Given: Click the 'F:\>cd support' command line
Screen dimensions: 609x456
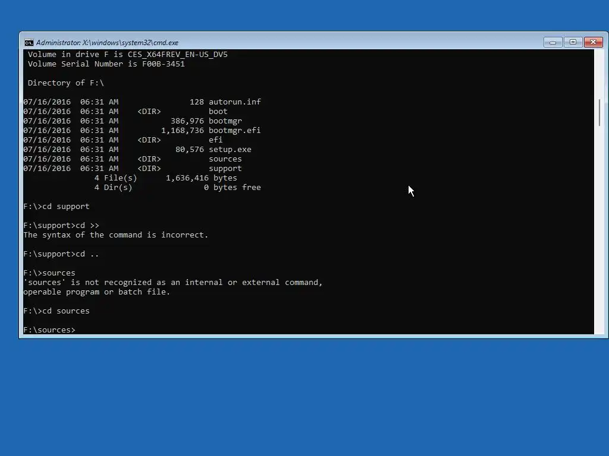Looking at the screenshot, I should click(x=56, y=206).
